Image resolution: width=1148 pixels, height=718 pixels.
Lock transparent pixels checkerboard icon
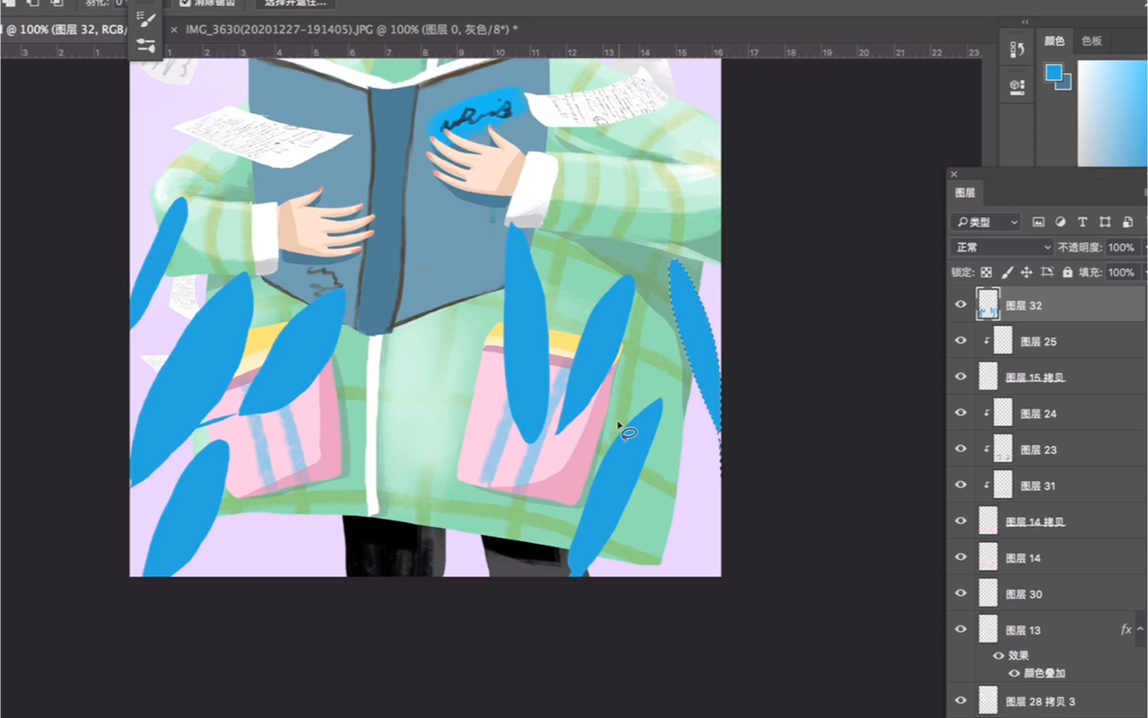(x=986, y=272)
